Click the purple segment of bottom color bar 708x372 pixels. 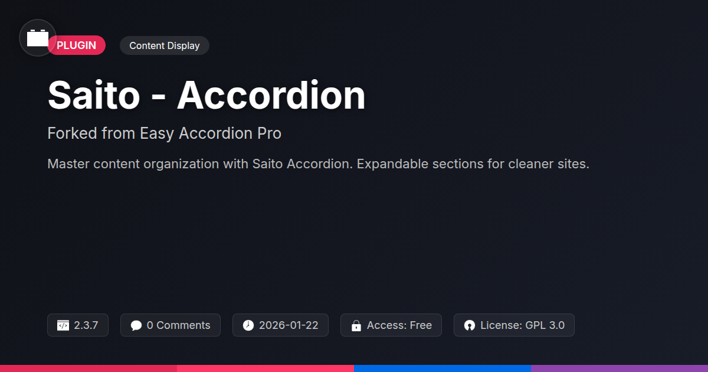click(x=619, y=368)
